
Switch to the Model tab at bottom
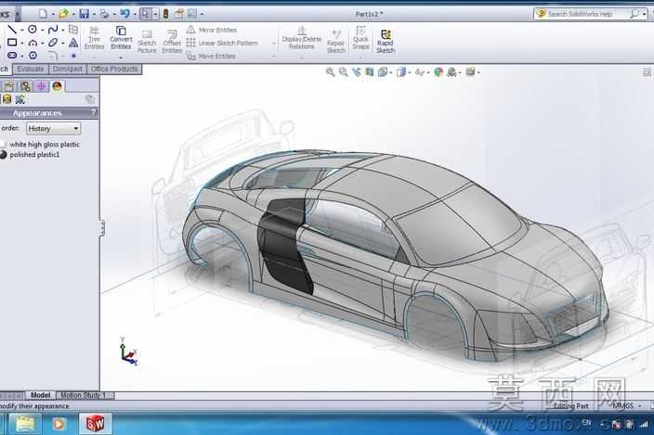(41, 395)
